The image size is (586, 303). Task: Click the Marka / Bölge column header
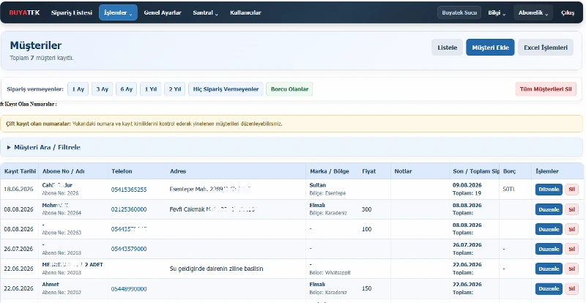(x=329, y=171)
